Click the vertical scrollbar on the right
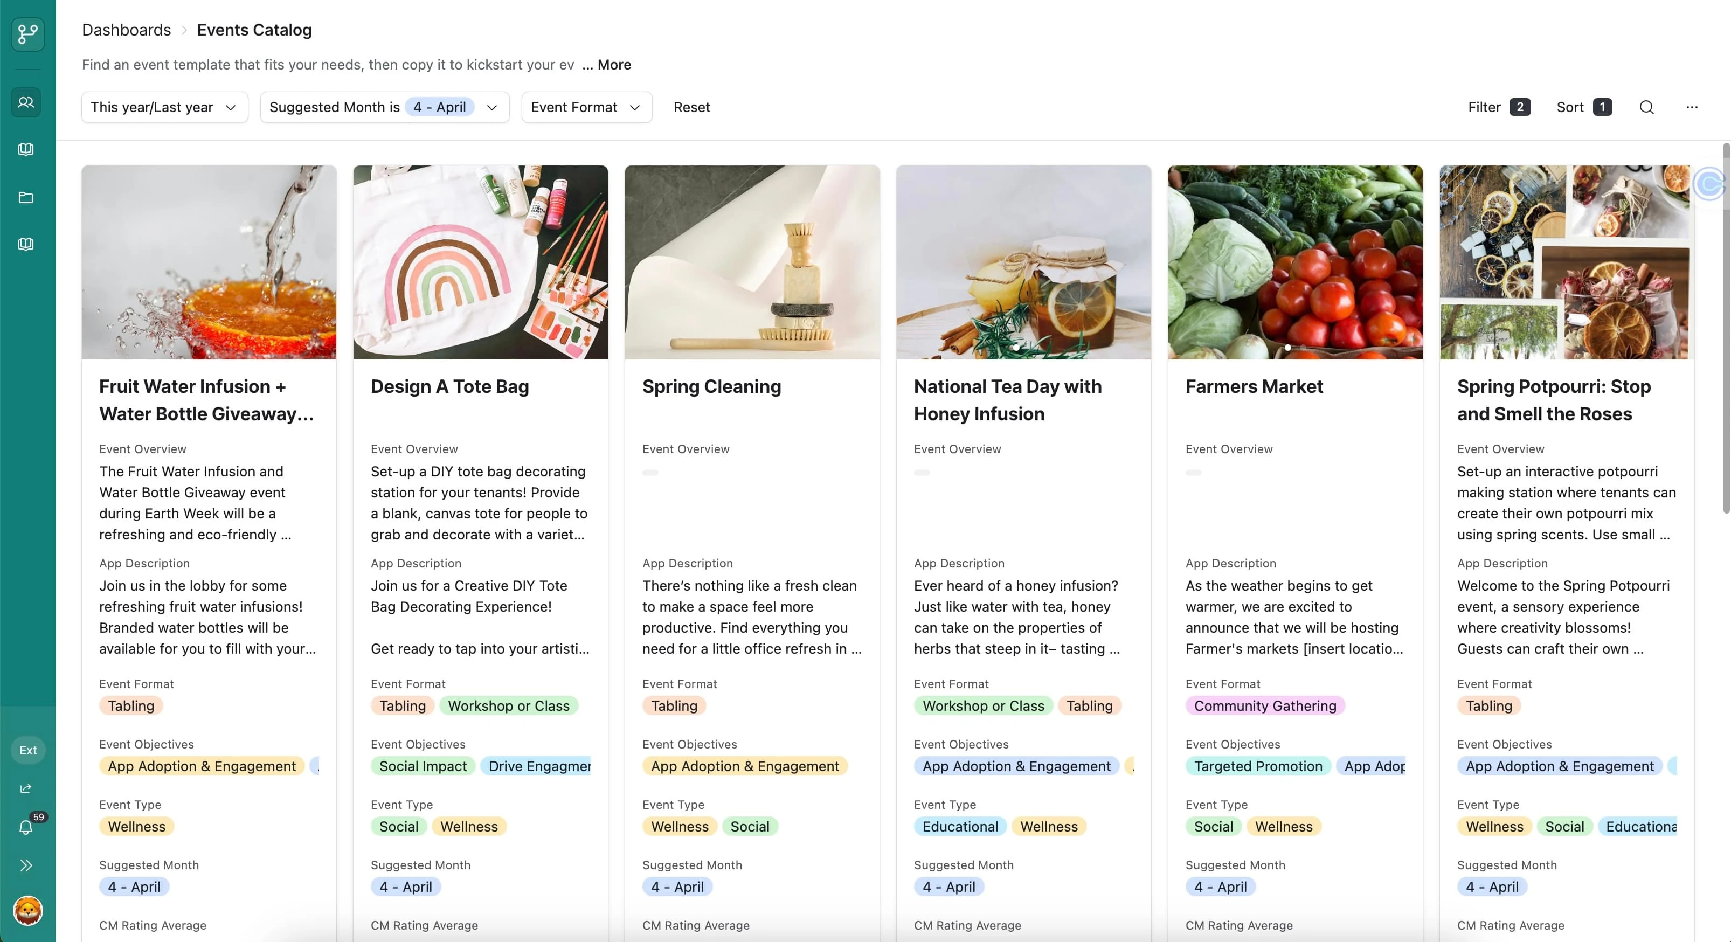The image size is (1731, 942). (1726, 329)
